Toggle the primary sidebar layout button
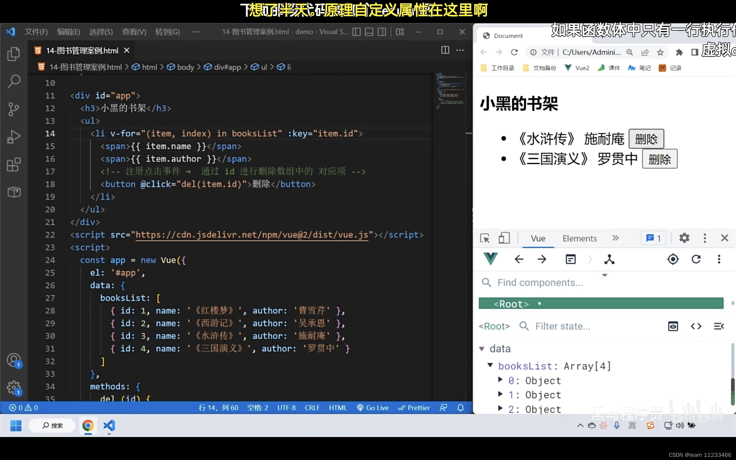The width and height of the screenshot is (736, 460). click(356, 32)
